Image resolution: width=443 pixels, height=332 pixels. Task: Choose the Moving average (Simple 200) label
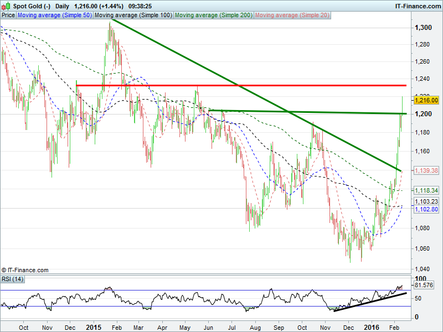214,15
